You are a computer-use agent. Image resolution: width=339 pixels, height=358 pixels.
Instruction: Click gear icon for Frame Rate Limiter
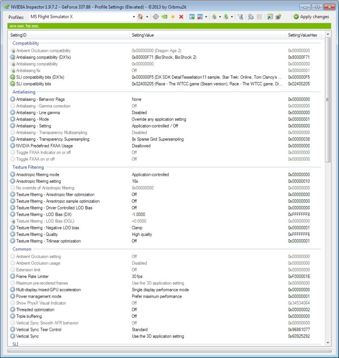click(x=13, y=276)
